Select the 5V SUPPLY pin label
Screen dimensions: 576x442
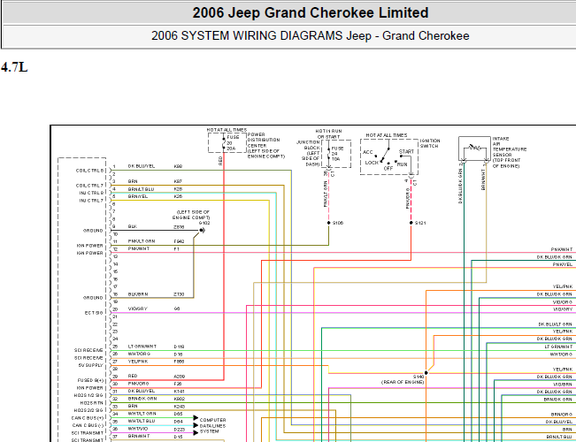pos(91,365)
